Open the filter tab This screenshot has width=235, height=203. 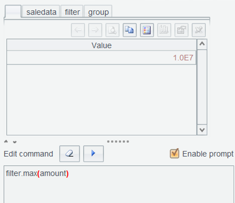click(x=72, y=12)
